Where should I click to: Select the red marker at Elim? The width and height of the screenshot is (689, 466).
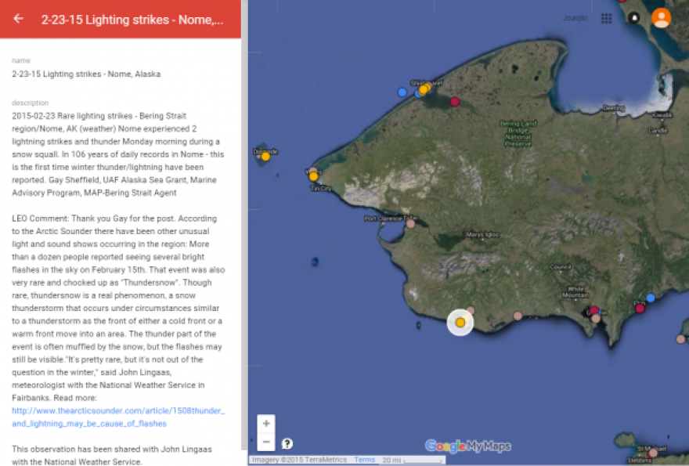[640, 309]
